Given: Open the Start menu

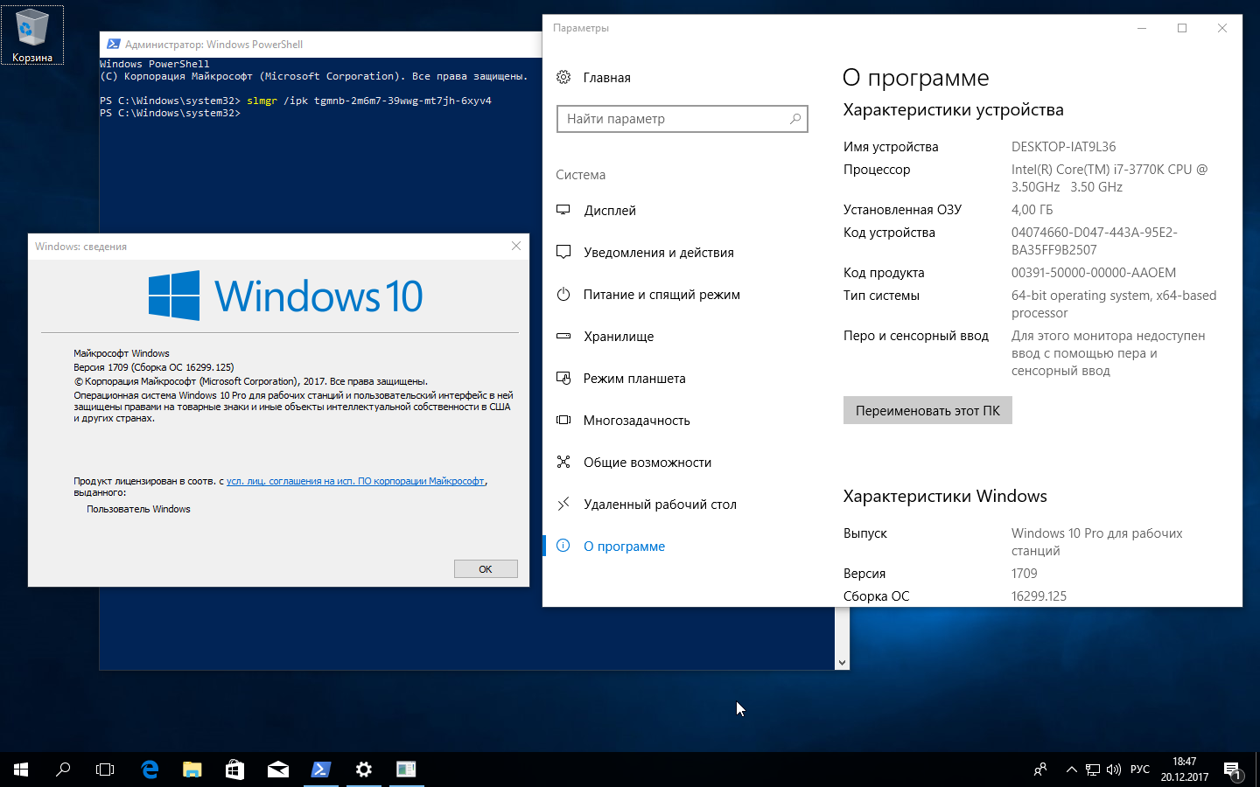Looking at the screenshot, I should pyautogui.click(x=17, y=770).
